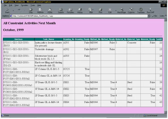Click the Uniclass column header
168x119 pixels.
click(x=19, y=39)
